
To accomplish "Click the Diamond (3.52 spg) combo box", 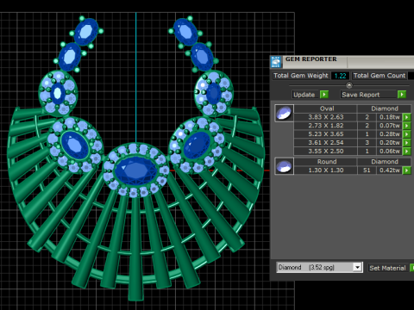I will click(319, 268).
